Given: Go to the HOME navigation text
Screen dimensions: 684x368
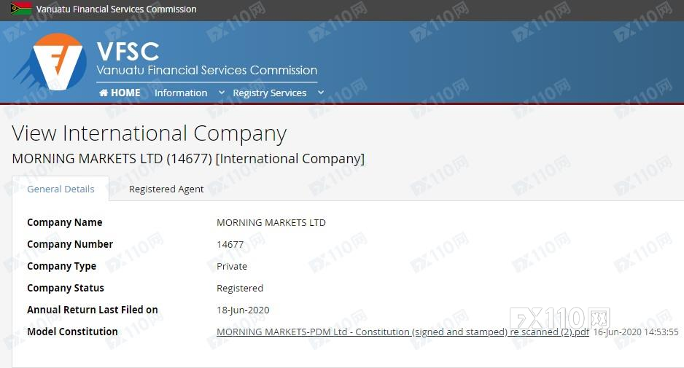Looking at the screenshot, I should tap(125, 93).
